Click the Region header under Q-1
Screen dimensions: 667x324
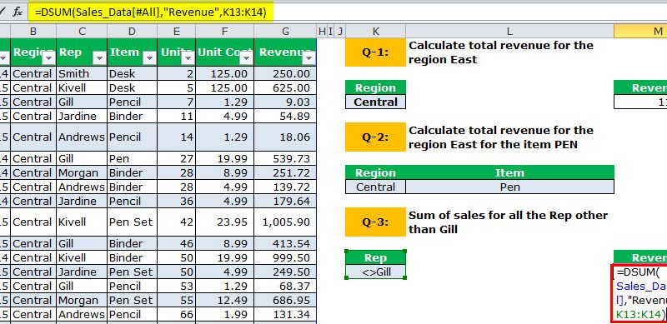tap(375, 87)
